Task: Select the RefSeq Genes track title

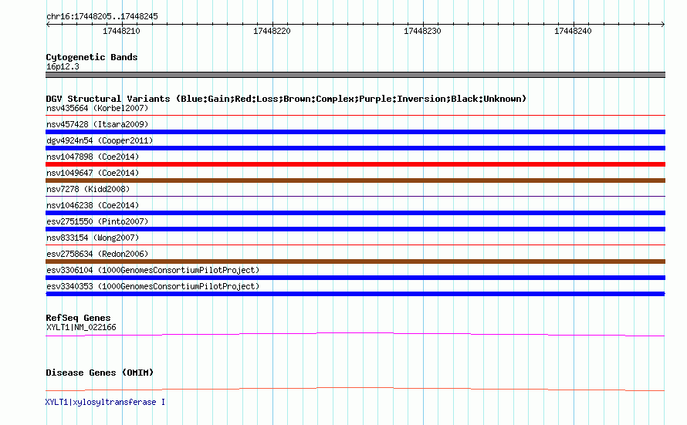Action: (x=78, y=318)
